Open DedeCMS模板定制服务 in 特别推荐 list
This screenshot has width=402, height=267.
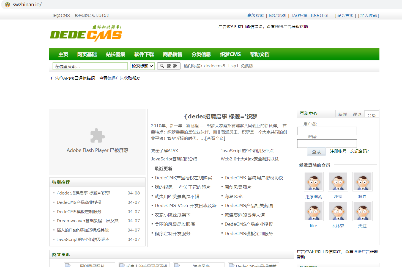pos(79,212)
